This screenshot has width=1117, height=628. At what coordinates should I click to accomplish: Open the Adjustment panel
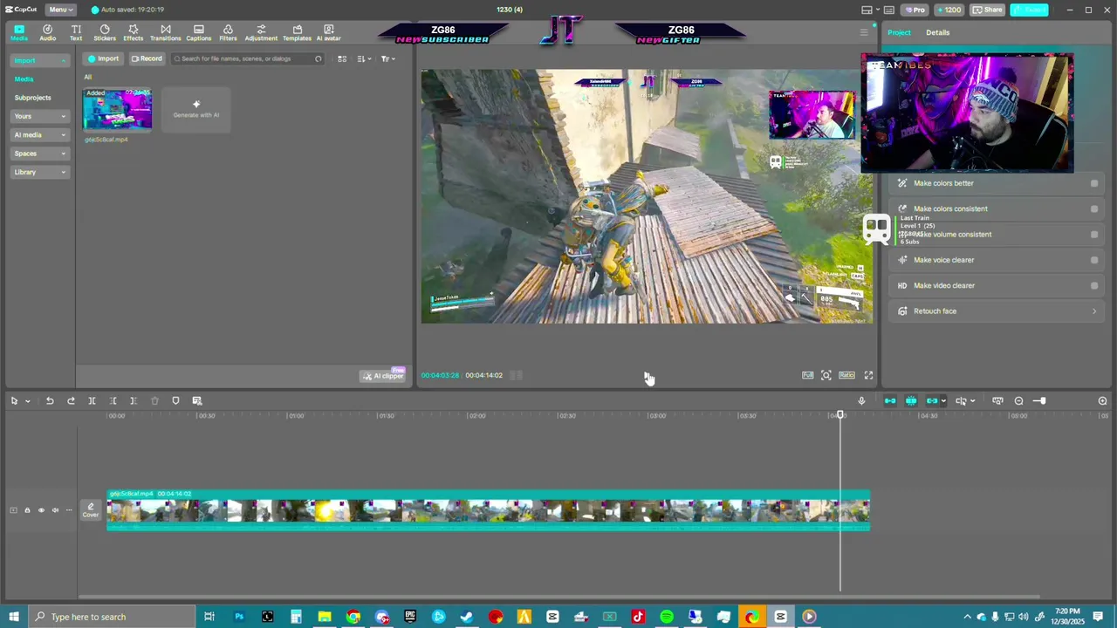pyautogui.click(x=261, y=33)
